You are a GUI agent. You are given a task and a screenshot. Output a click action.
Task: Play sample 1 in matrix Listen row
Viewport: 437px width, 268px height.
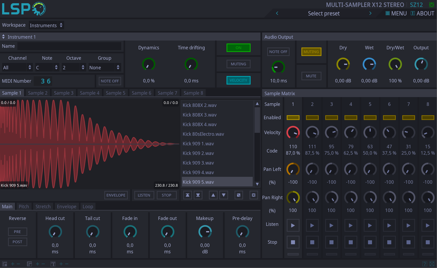coord(293,226)
